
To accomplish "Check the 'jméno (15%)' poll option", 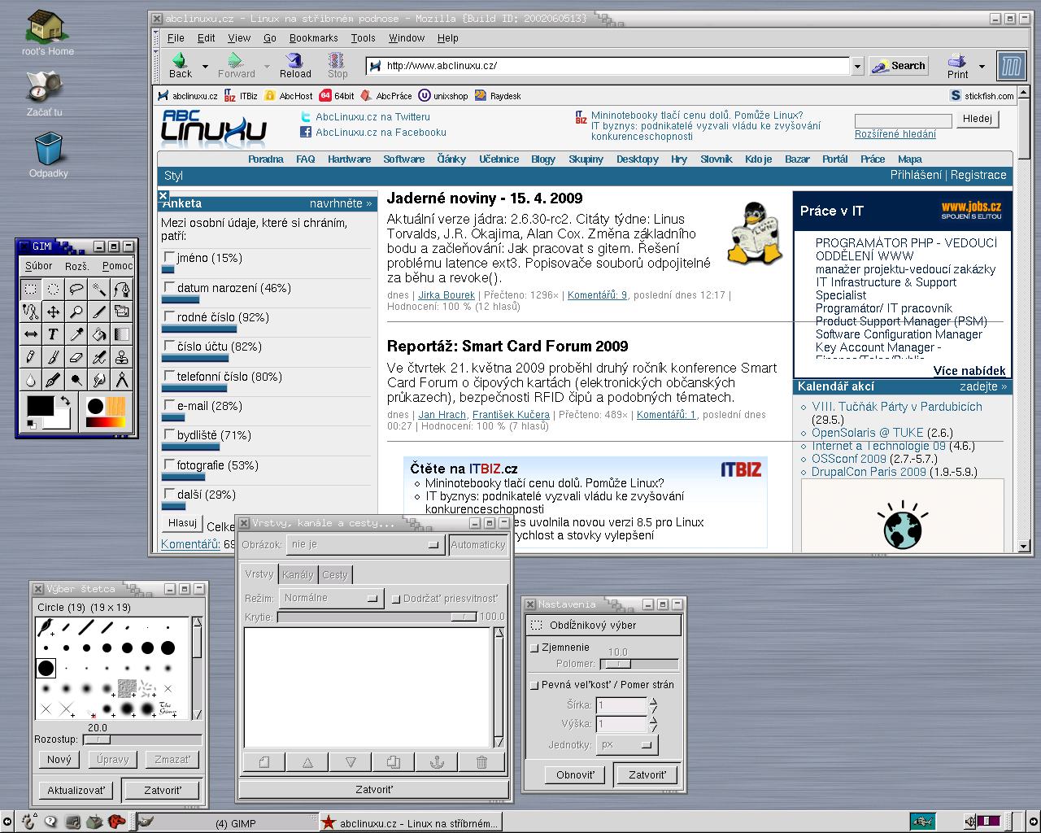I will (169, 257).
